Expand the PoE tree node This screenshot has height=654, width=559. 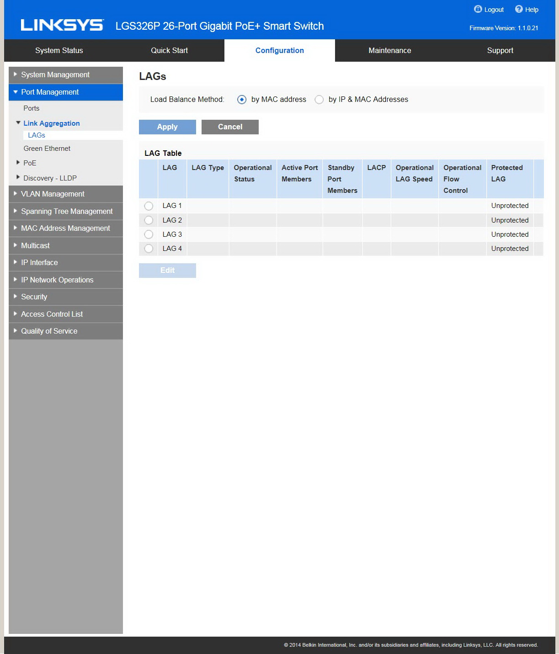(18, 163)
